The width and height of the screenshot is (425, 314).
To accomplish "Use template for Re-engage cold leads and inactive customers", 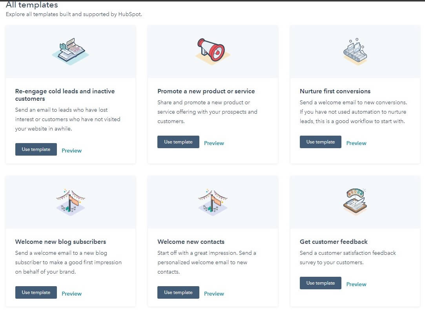I will (x=36, y=149).
